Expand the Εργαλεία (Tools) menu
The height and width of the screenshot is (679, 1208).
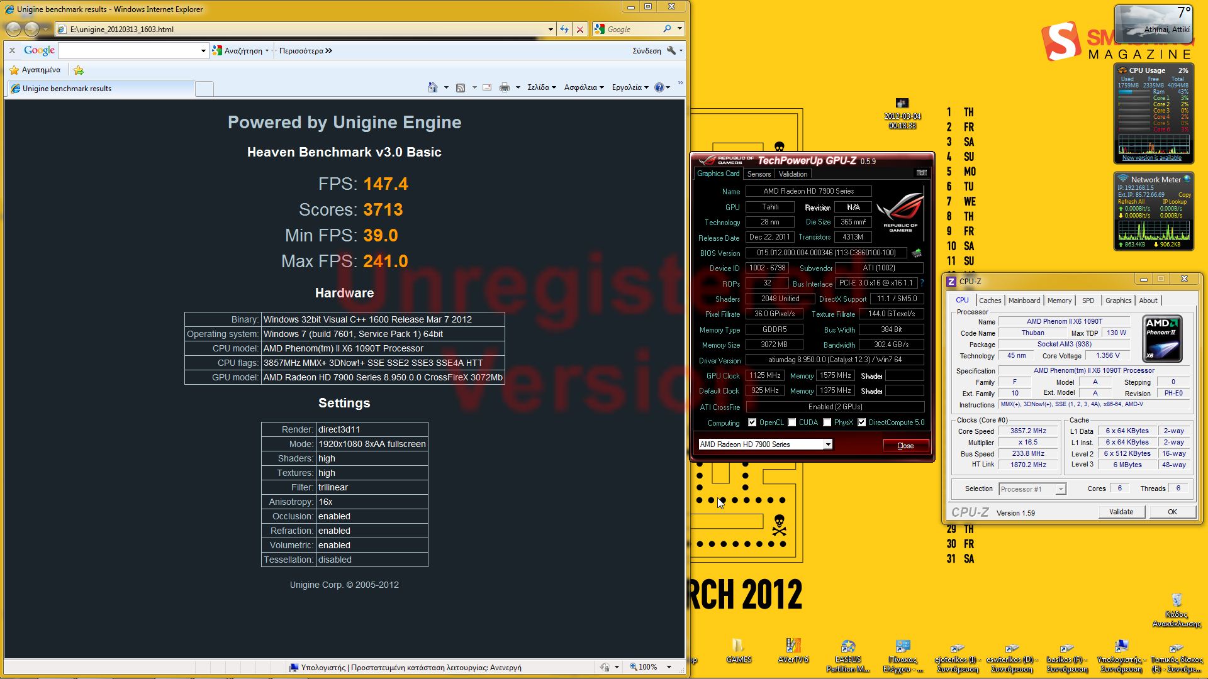pos(630,87)
